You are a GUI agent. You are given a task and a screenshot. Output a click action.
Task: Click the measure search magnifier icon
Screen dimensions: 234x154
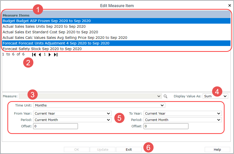tap(165, 96)
